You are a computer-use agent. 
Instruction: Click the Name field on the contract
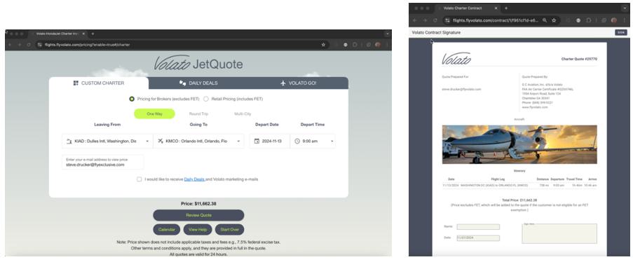click(478, 227)
